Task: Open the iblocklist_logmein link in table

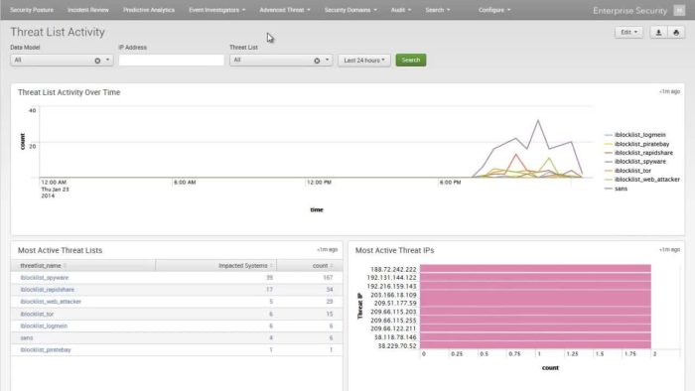Action: pos(44,326)
